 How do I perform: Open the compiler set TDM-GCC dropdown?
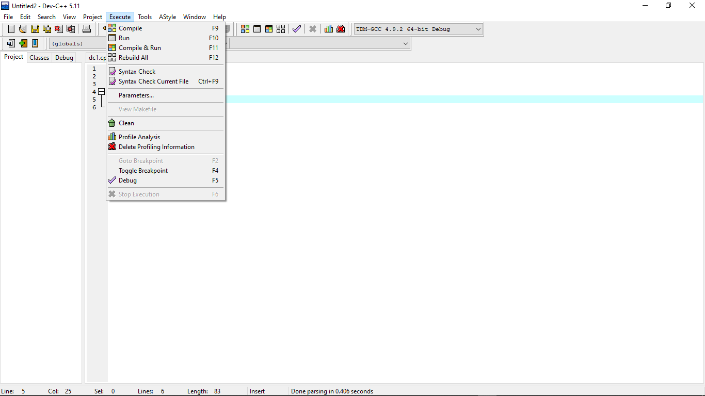pyautogui.click(x=419, y=29)
